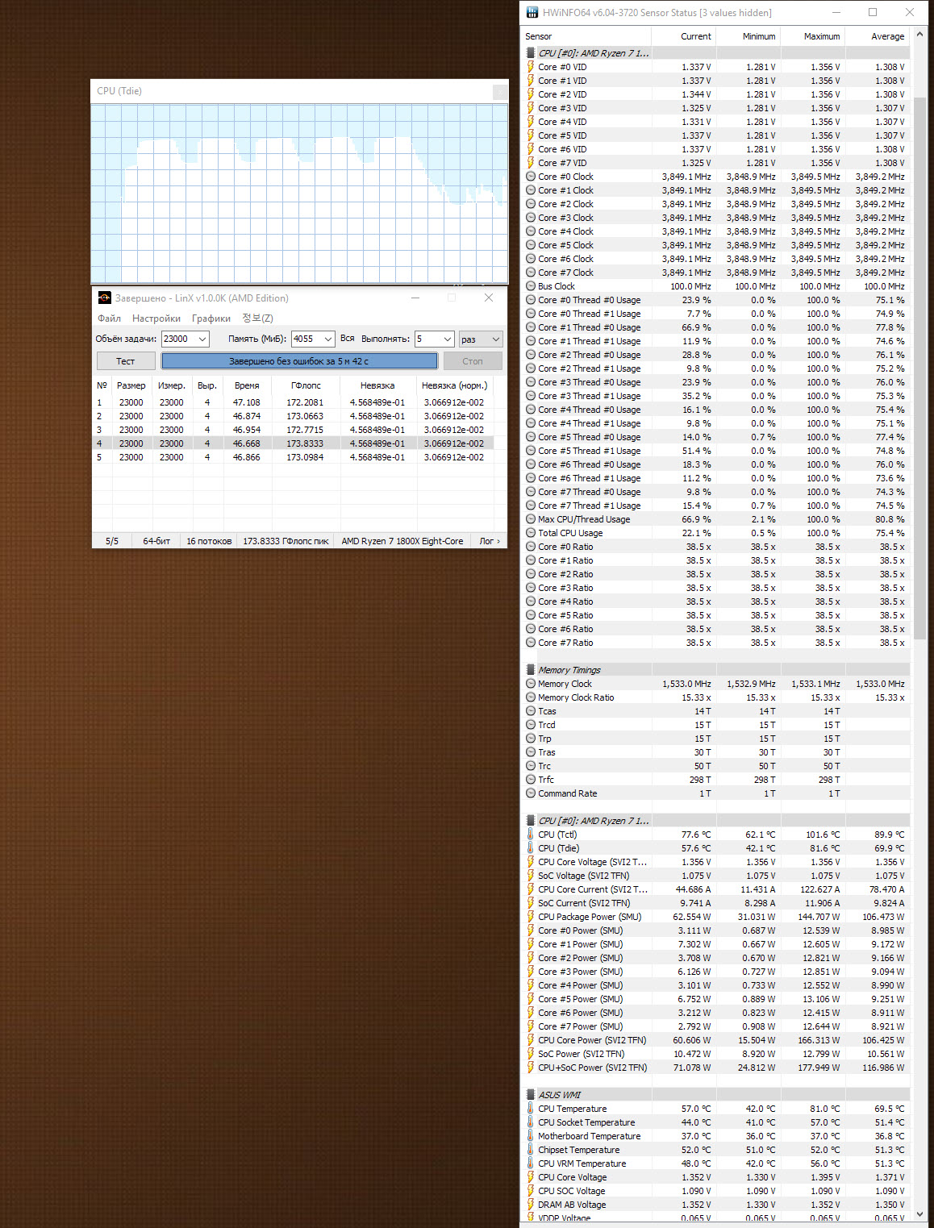This screenshot has height=1228, width=934.
Task: Click the lightning icon beside DRAM AB Voltage
Action: [x=531, y=1205]
